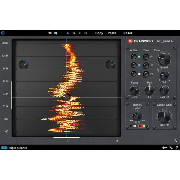
Task: Click the blue band node in display
Action: (24, 64)
